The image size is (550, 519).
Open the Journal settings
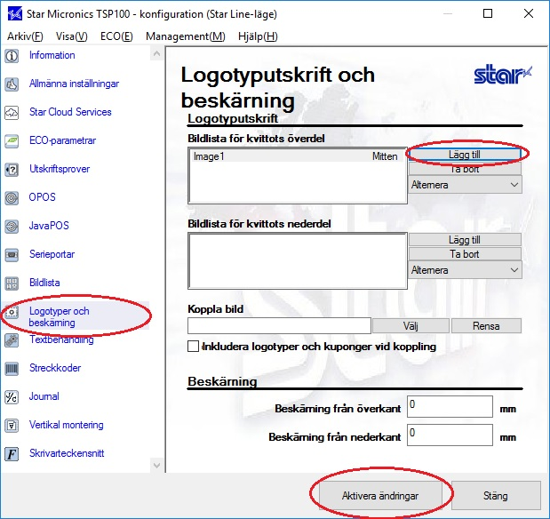(44, 396)
